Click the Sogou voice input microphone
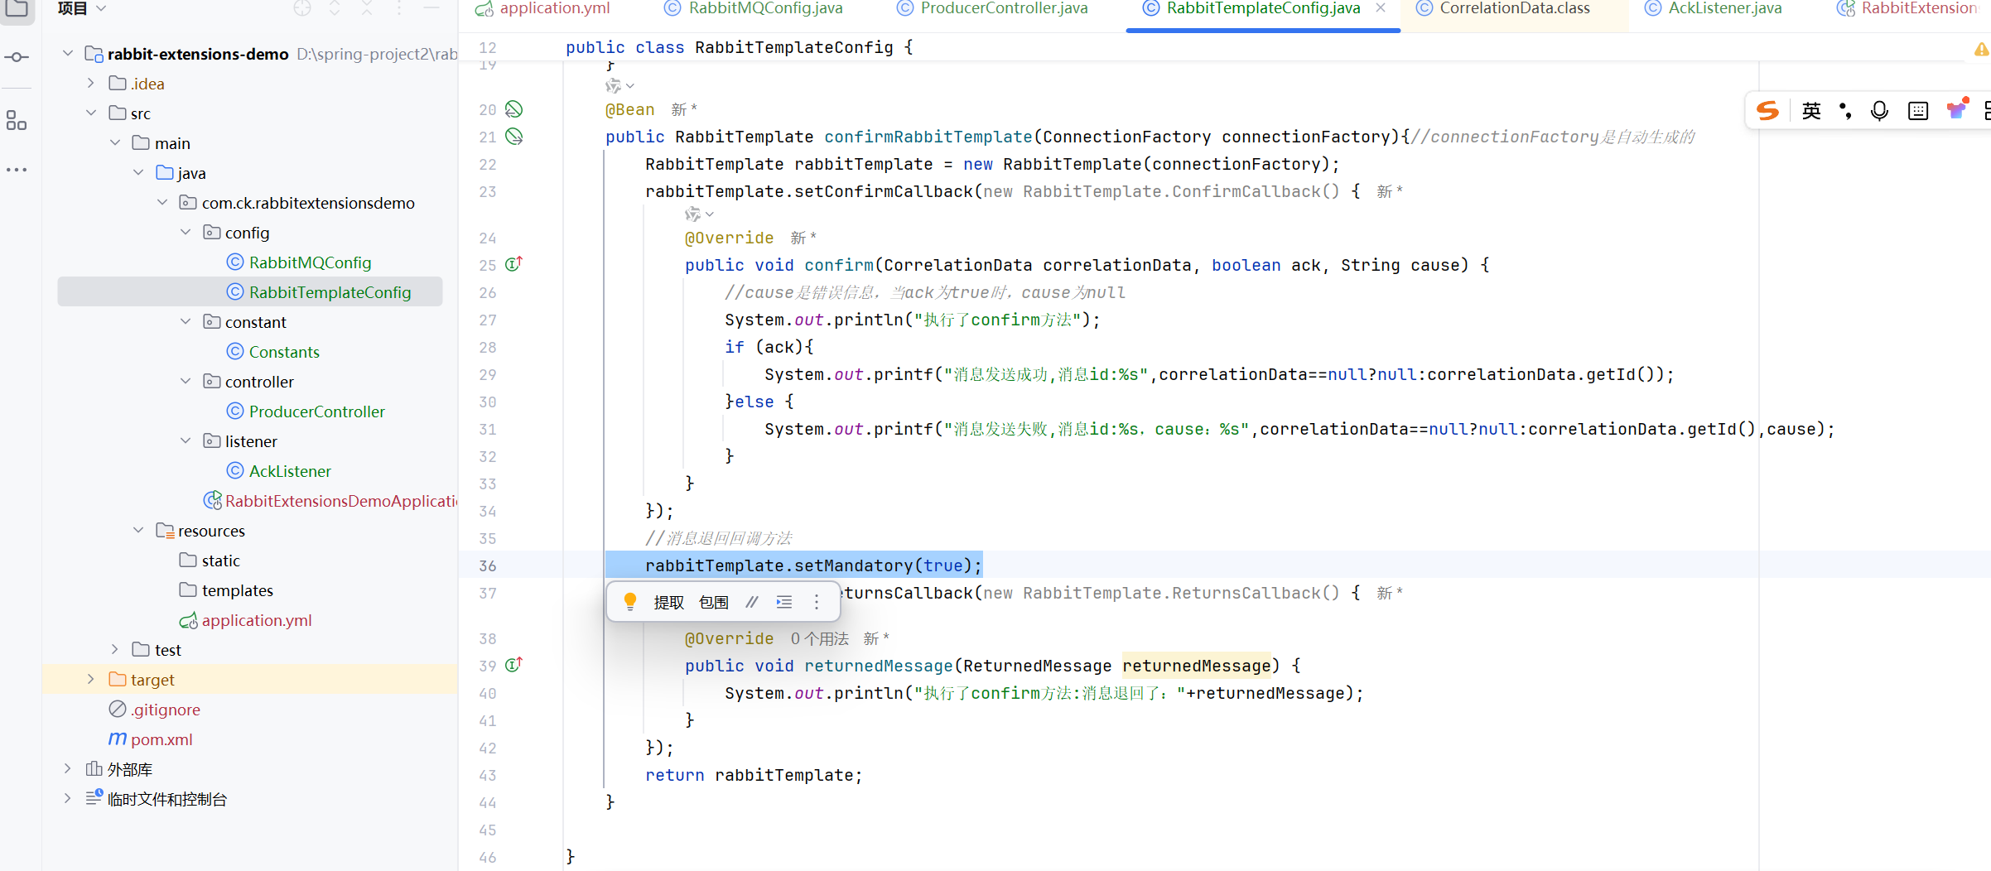 point(1879,111)
